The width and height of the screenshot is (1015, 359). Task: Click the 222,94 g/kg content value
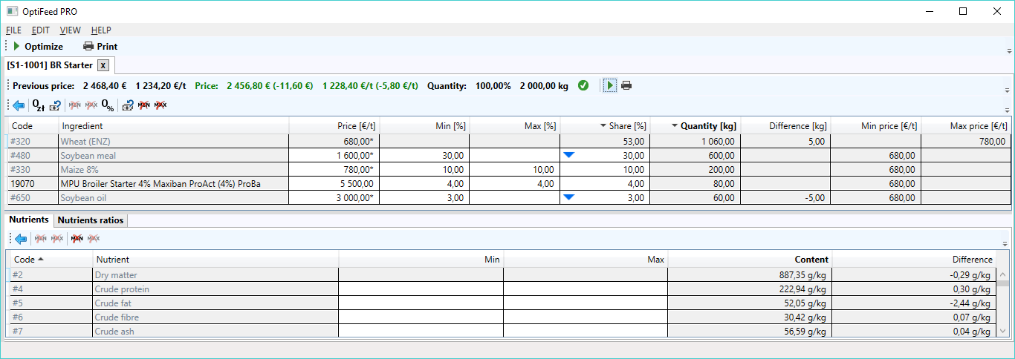(x=801, y=289)
